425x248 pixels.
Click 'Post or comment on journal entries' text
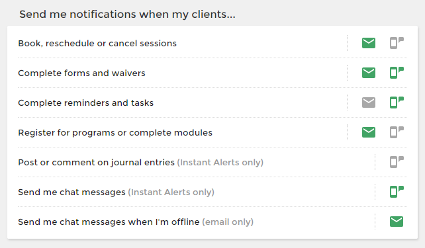(96, 163)
